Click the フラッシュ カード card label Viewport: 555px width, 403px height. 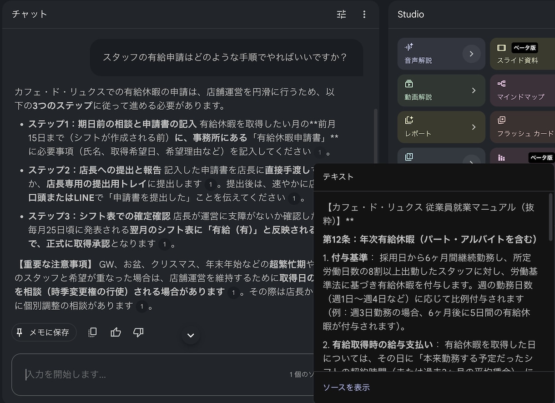coord(525,133)
